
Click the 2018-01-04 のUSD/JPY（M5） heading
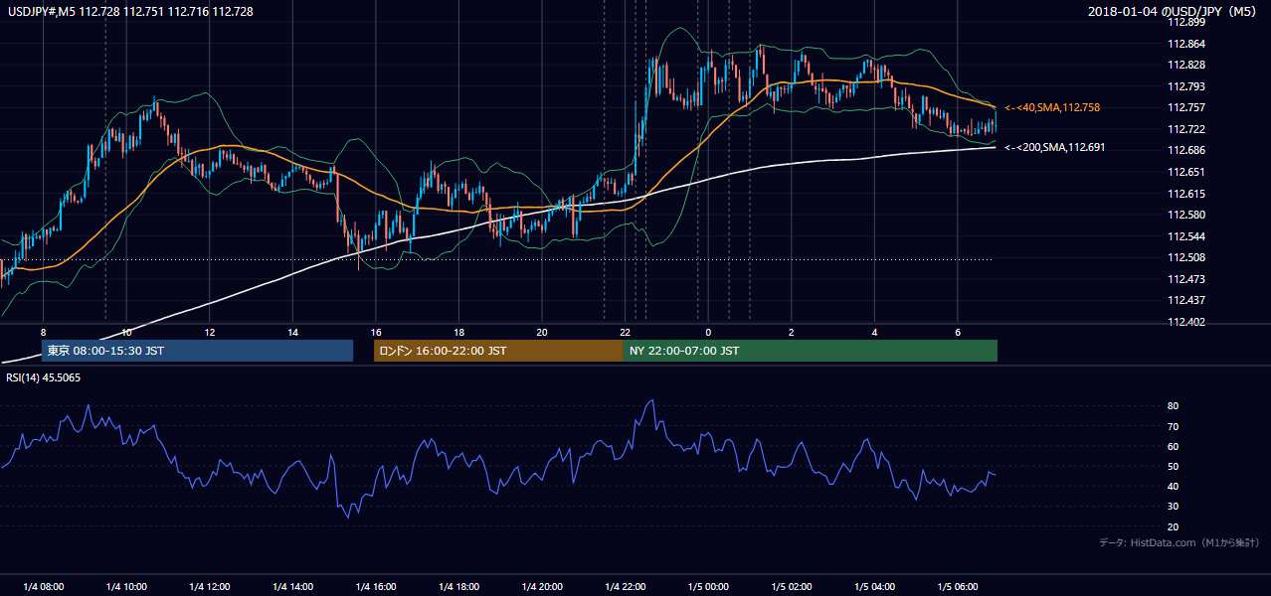1175,12
